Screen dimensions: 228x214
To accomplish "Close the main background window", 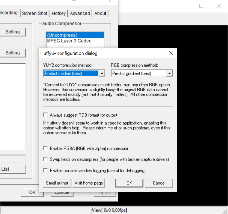I will 219,6.
